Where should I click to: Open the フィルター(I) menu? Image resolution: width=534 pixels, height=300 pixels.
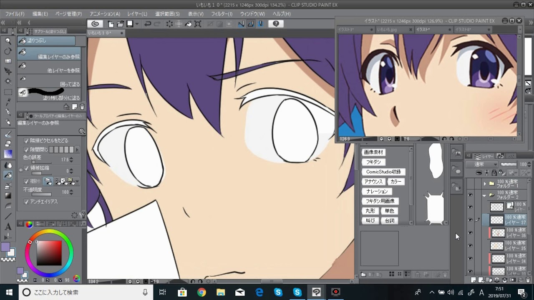222,14
